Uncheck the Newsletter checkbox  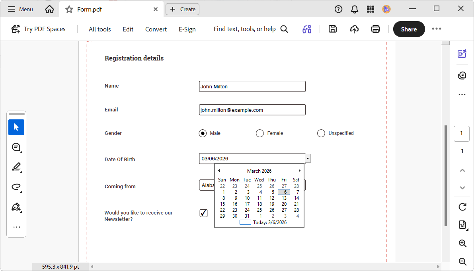[x=203, y=213]
